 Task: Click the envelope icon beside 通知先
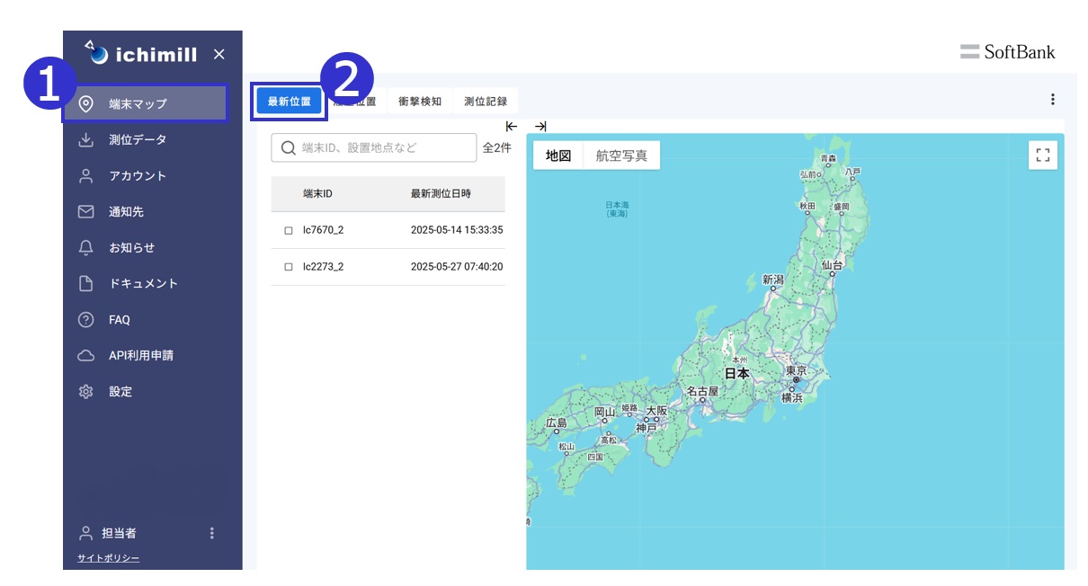pos(86,212)
